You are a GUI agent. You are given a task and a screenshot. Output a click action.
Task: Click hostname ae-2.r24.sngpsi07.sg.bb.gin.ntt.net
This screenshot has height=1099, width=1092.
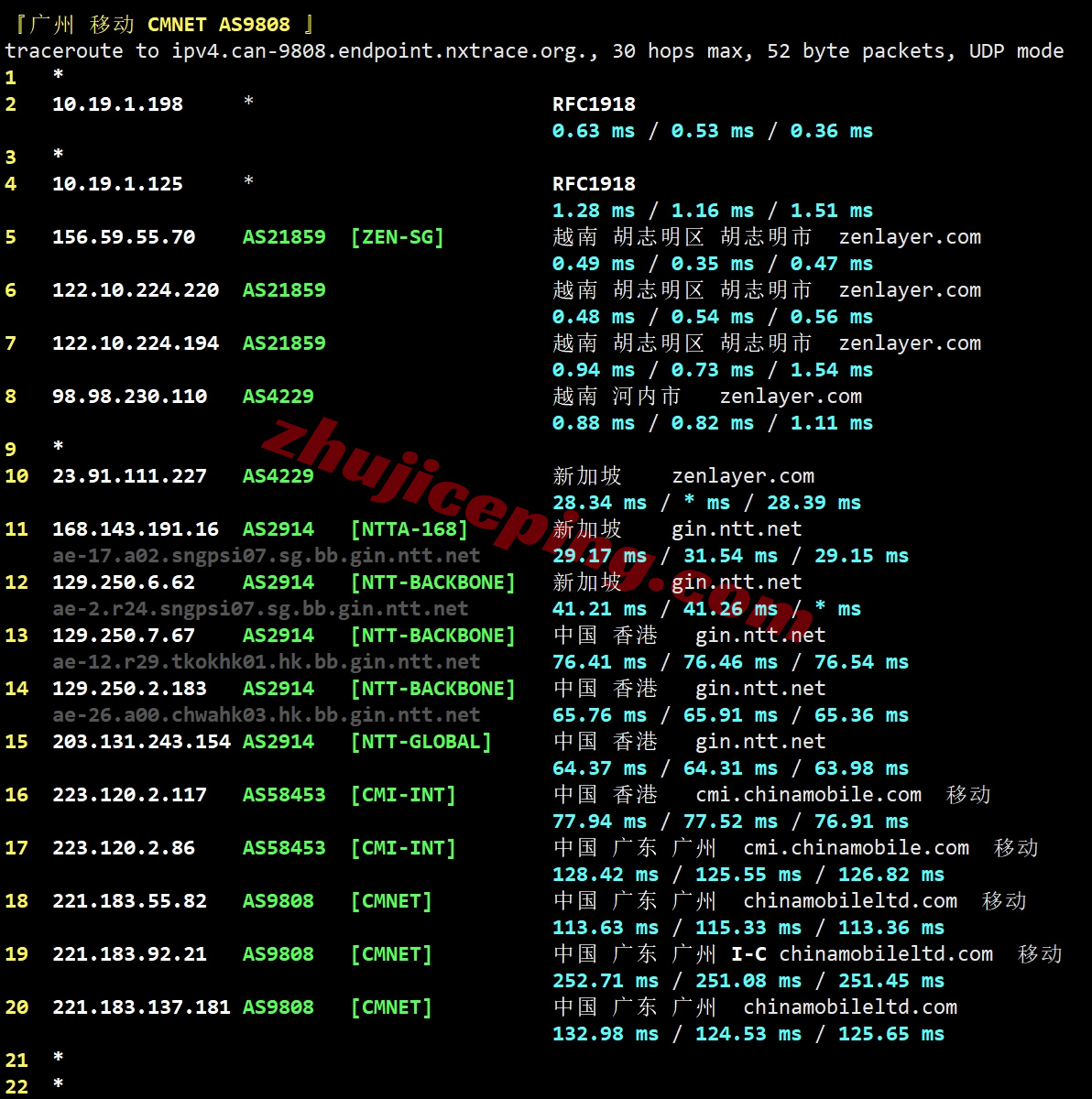260,609
